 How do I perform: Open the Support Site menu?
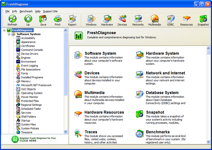tap(50, 11)
